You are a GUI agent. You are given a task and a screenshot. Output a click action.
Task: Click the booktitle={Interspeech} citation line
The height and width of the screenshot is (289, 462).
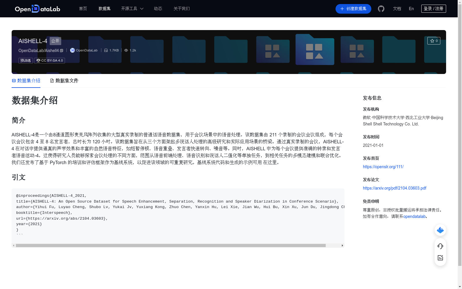[x=44, y=213]
